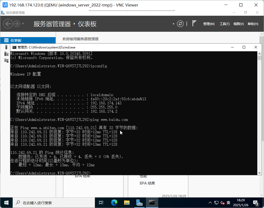Click BPA 结果 under 性能 tile
The height and width of the screenshot is (208, 264).
pos(147,183)
